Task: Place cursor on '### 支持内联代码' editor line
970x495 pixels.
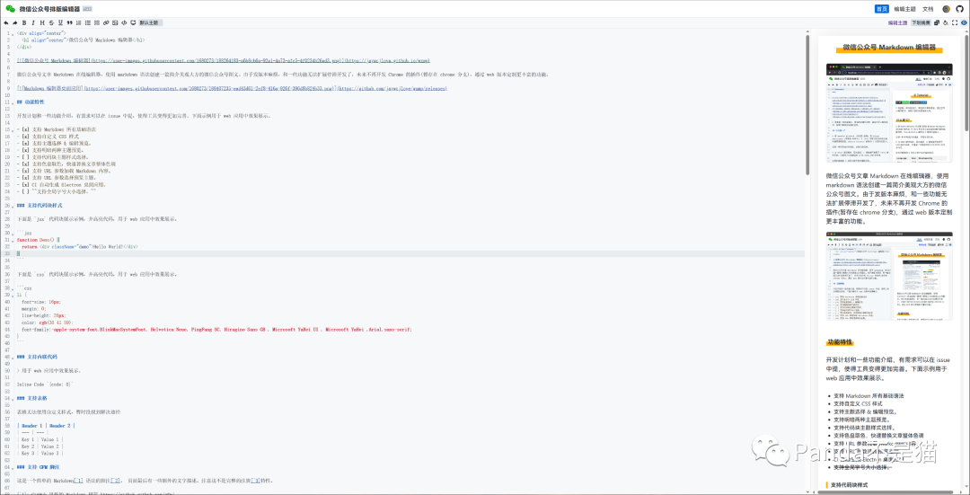Action: coord(37,357)
